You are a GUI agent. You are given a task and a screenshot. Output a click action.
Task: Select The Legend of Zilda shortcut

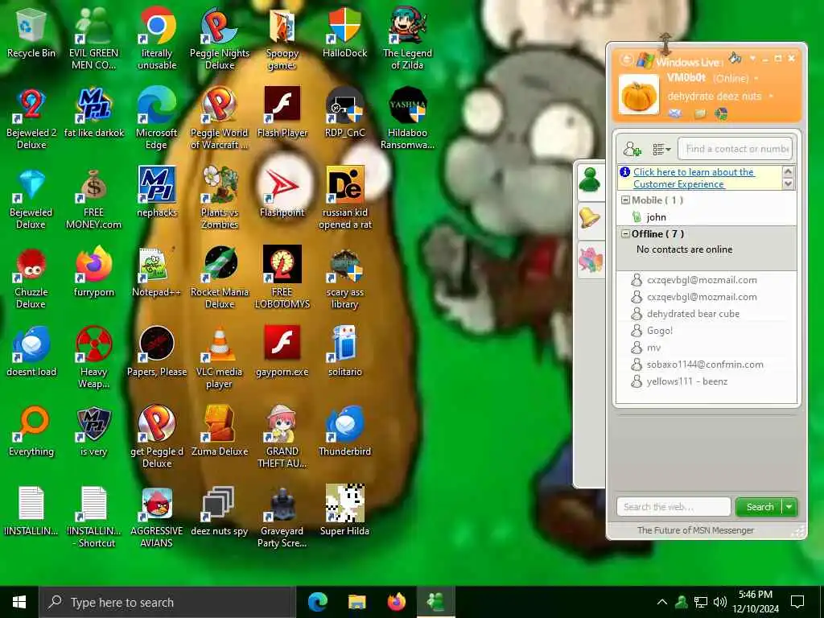[407, 38]
